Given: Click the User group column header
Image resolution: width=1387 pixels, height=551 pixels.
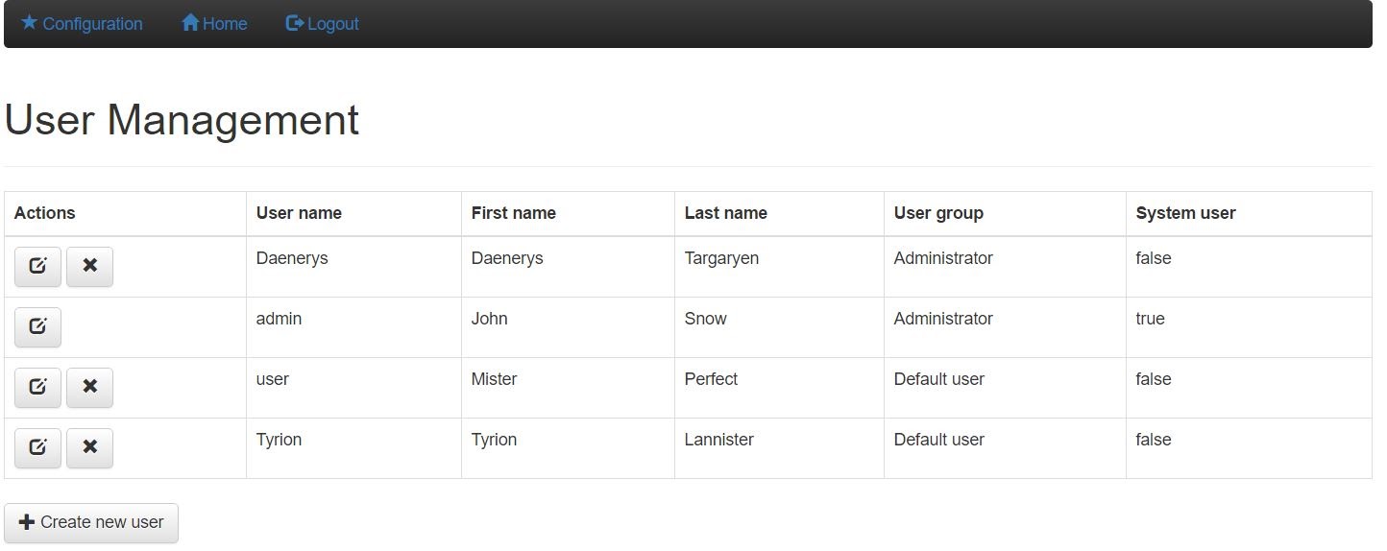Looking at the screenshot, I should (x=938, y=213).
